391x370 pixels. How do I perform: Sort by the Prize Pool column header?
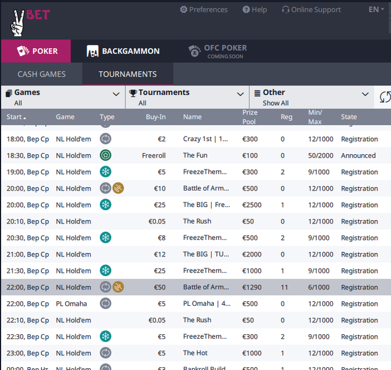pos(250,117)
